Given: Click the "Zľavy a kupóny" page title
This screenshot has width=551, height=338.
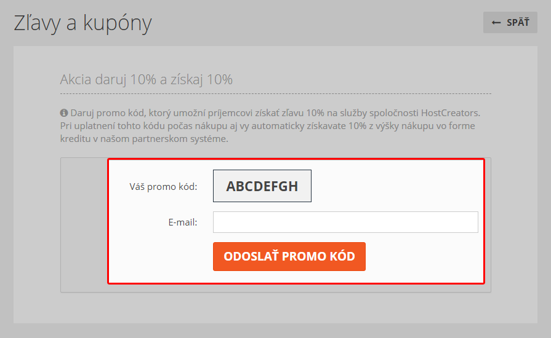Looking at the screenshot, I should coord(82,23).
